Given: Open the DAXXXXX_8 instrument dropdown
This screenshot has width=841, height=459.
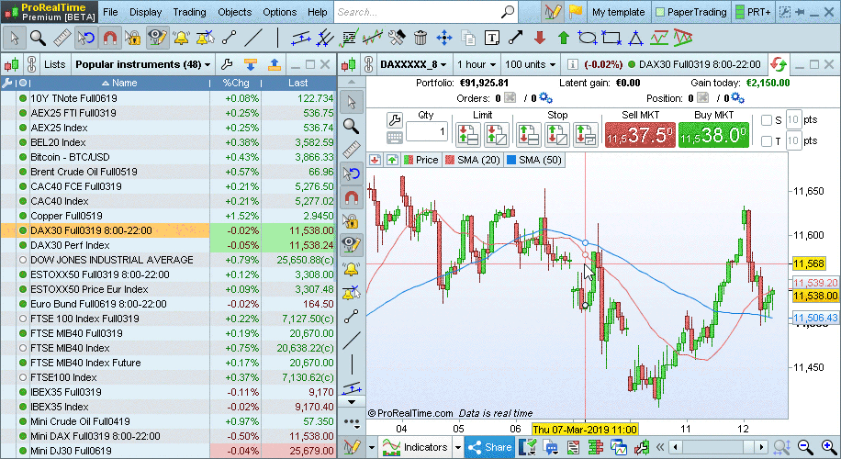Looking at the screenshot, I should [413, 64].
